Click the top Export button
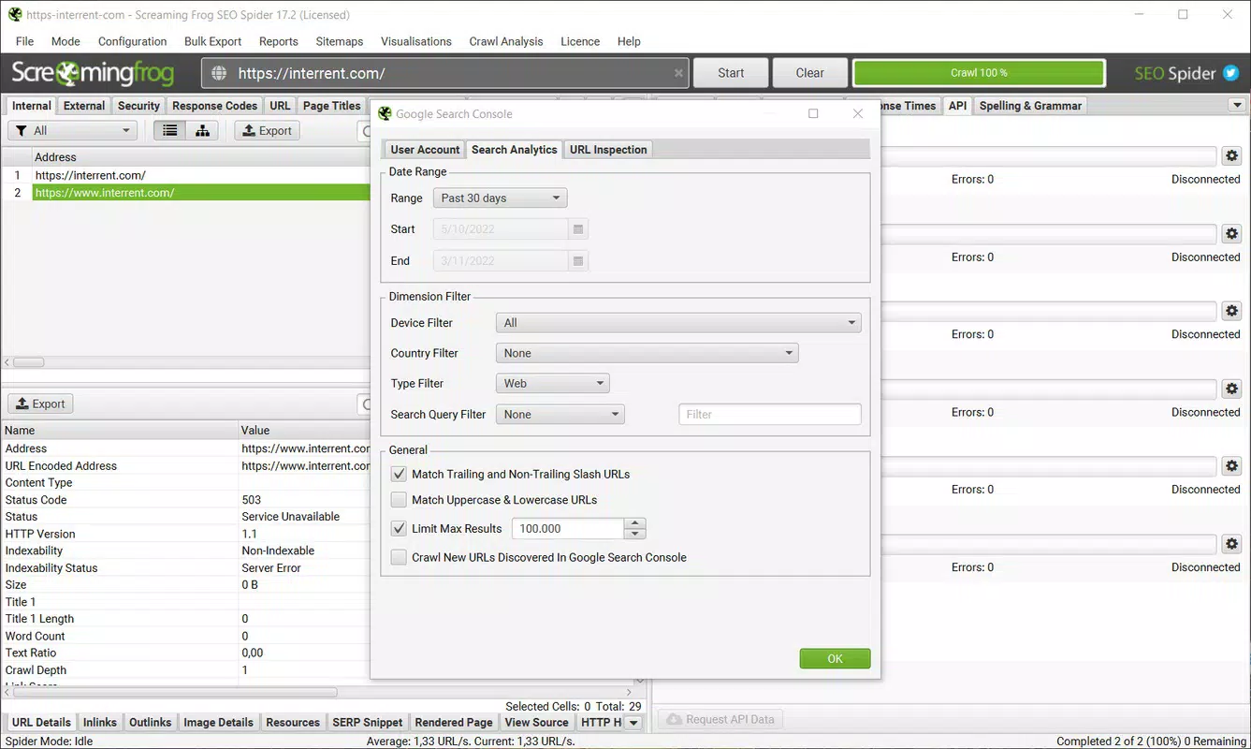The image size is (1251, 749). click(x=267, y=131)
